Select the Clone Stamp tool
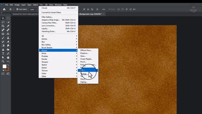 click(8, 38)
